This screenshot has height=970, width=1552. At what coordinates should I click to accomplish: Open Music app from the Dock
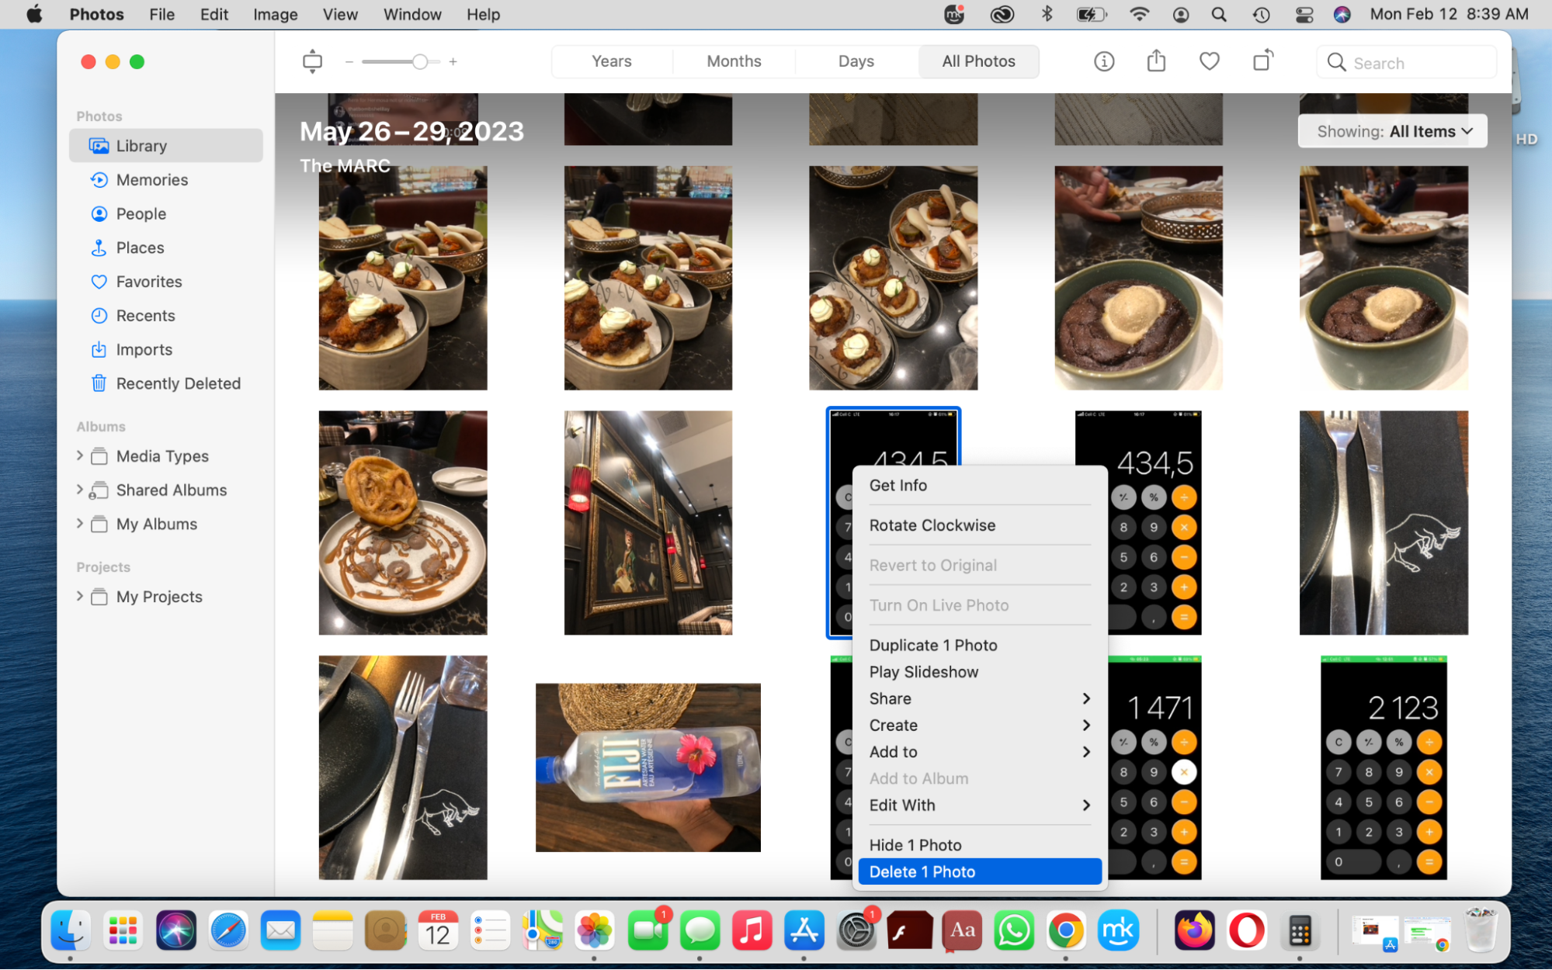coord(752,930)
